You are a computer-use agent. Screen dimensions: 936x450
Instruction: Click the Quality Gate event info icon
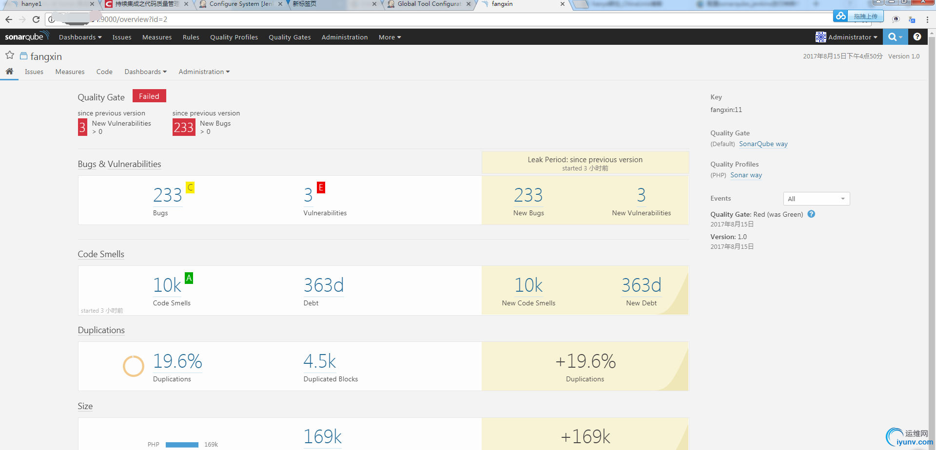[811, 214]
